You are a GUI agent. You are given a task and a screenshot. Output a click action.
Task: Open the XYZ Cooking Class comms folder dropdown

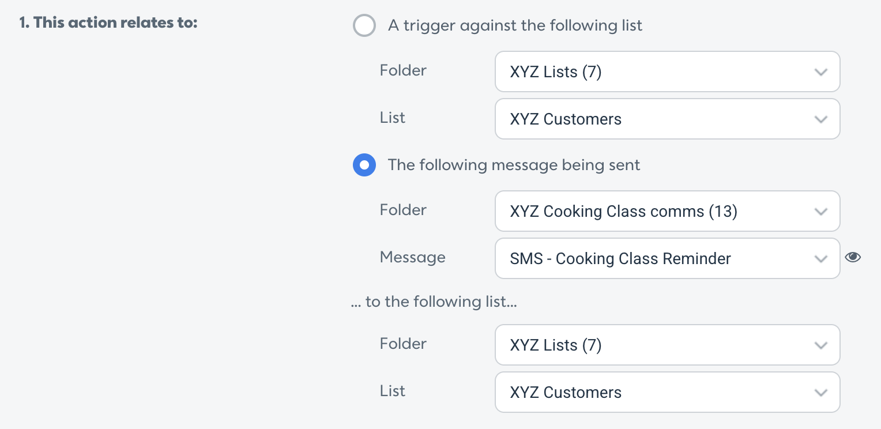point(667,211)
